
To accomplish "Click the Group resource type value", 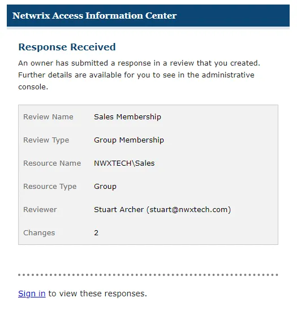I will (105, 187).
